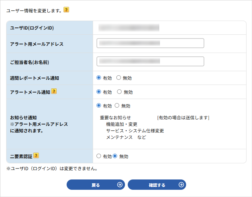Choose 無効 for お知らせ通知
This screenshot has width=252, height=197.
click(117, 106)
